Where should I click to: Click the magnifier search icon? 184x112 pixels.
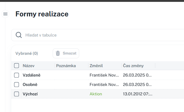point(19,35)
